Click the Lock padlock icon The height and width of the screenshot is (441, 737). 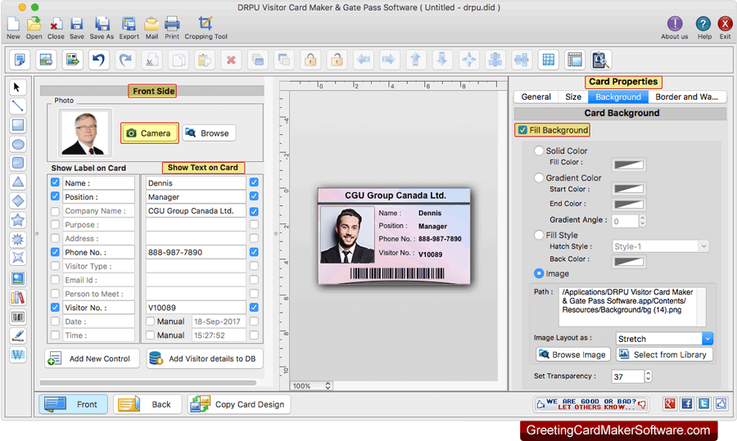[x=310, y=60]
